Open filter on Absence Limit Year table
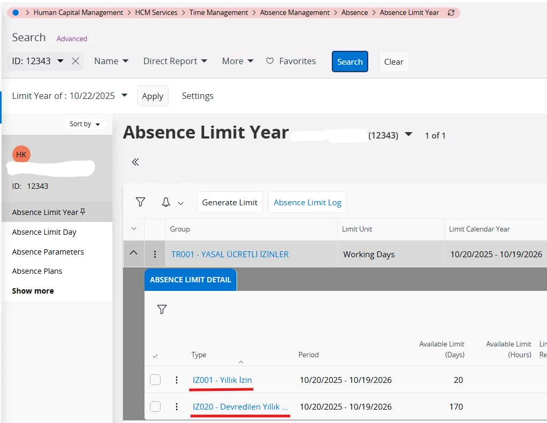 (140, 202)
